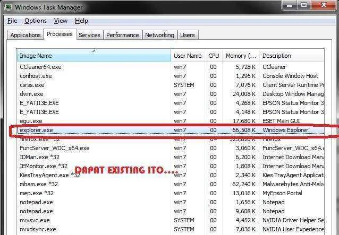Click the 24,008 K memory value
The image size is (339, 235).
click(x=244, y=94)
